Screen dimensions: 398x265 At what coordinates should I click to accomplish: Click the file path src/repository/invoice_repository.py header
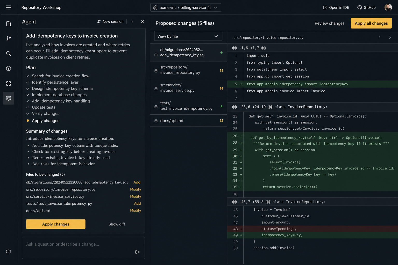pyautogui.click(x=268, y=38)
